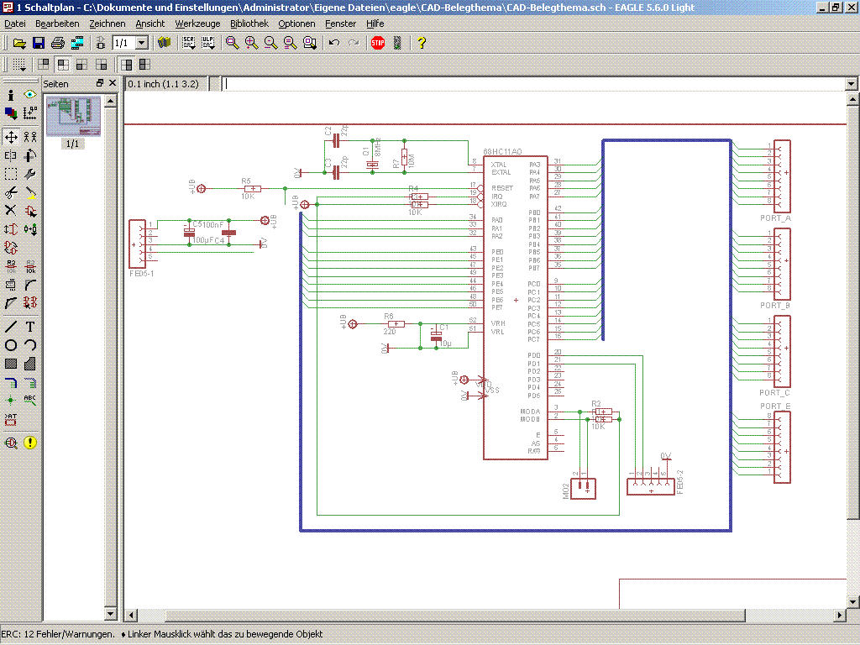
Task: Open the Display layers tool
Action: coord(11,113)
